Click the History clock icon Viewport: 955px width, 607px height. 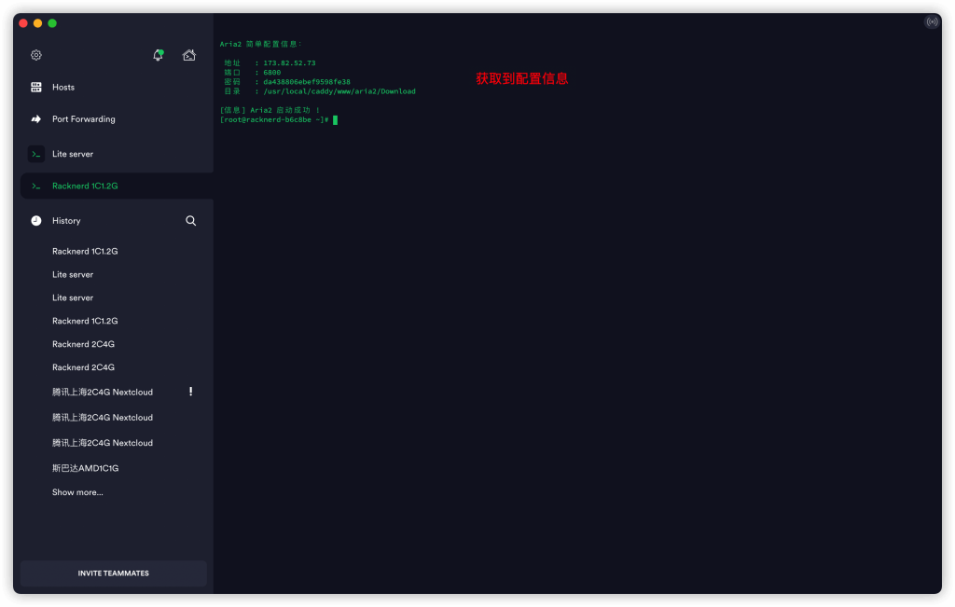tap(36, 221)
